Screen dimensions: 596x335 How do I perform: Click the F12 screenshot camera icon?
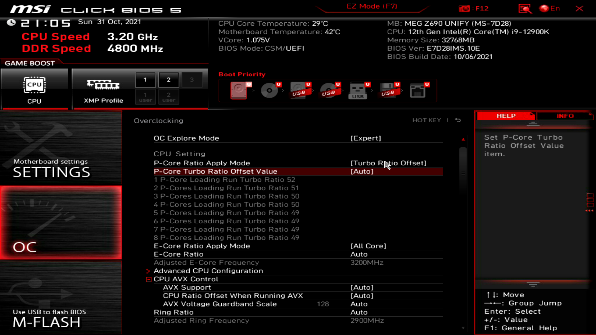point(464,8)
